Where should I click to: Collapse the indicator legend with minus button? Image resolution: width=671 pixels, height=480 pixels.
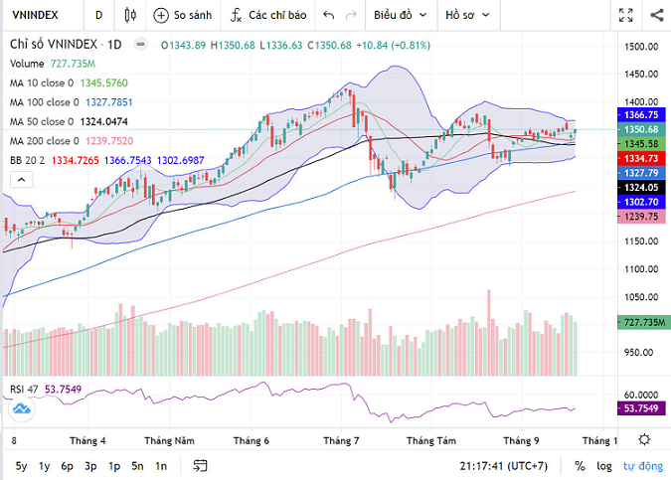click(x=138, y=45)
